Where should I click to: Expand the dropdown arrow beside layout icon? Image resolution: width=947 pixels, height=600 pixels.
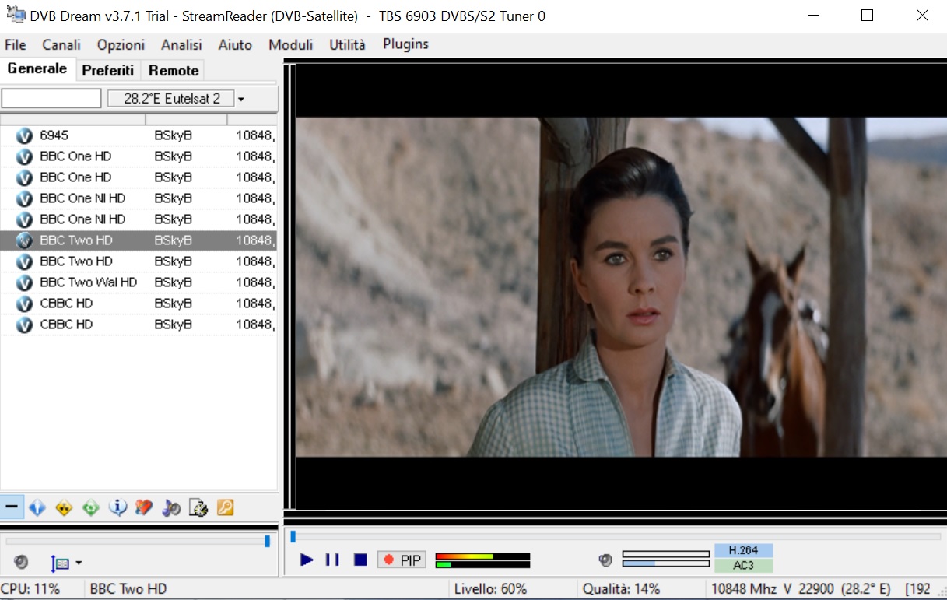coord(79,563)
